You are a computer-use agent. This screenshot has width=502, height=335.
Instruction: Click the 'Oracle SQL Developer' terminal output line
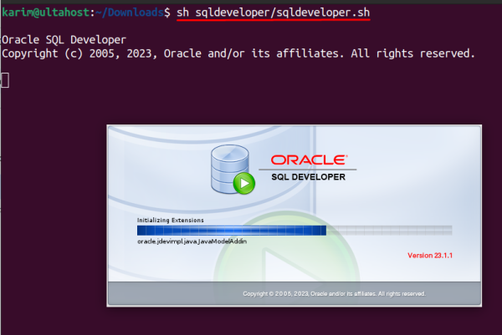point(64,40)
